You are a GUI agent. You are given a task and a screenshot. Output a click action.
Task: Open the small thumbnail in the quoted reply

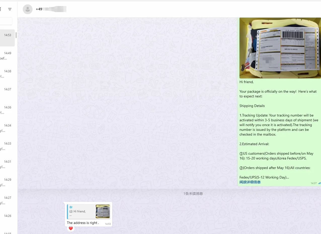[x=103, y=211]
